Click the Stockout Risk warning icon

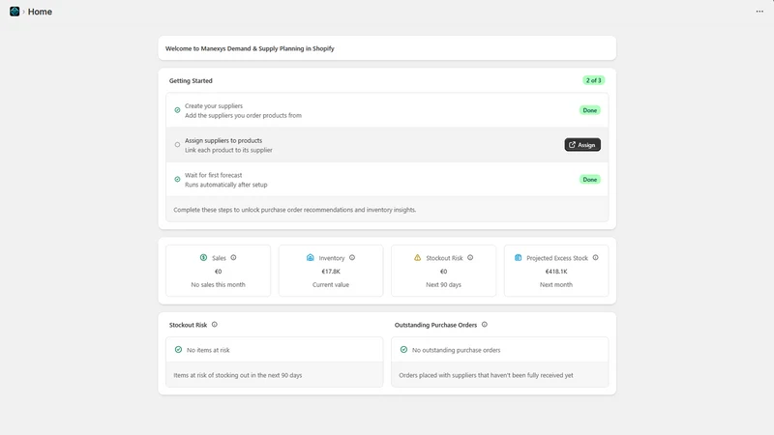pos(417,257)
